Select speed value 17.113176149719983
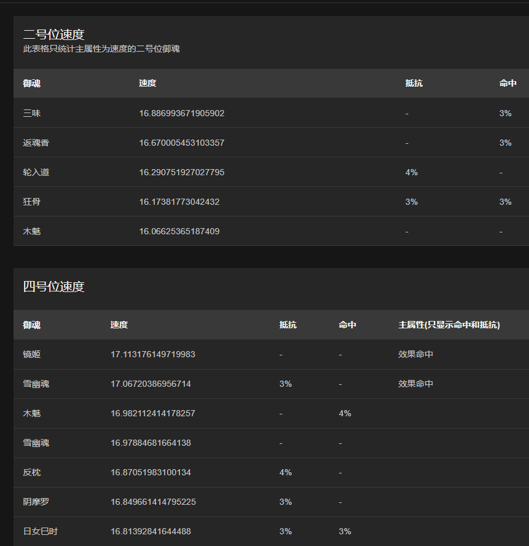Image resolution: width=529 pixels, height=546 pixels. pos(153,354)
